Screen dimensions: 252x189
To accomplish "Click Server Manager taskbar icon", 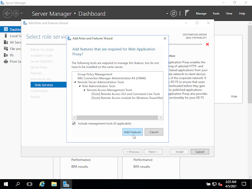I will (66, 184).
